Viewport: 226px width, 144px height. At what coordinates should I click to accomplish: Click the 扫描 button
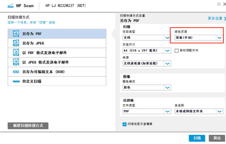197,138
